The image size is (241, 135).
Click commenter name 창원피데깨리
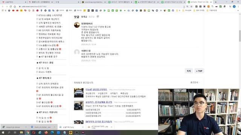click(x=87, y=24)
